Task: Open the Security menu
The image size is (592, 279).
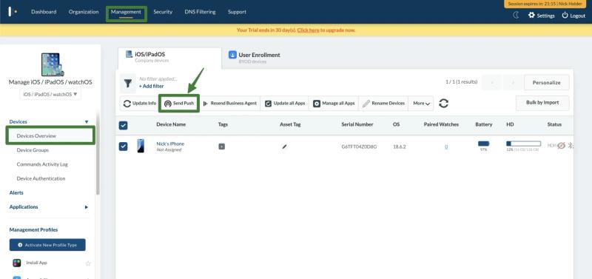Action: (163, 12)
